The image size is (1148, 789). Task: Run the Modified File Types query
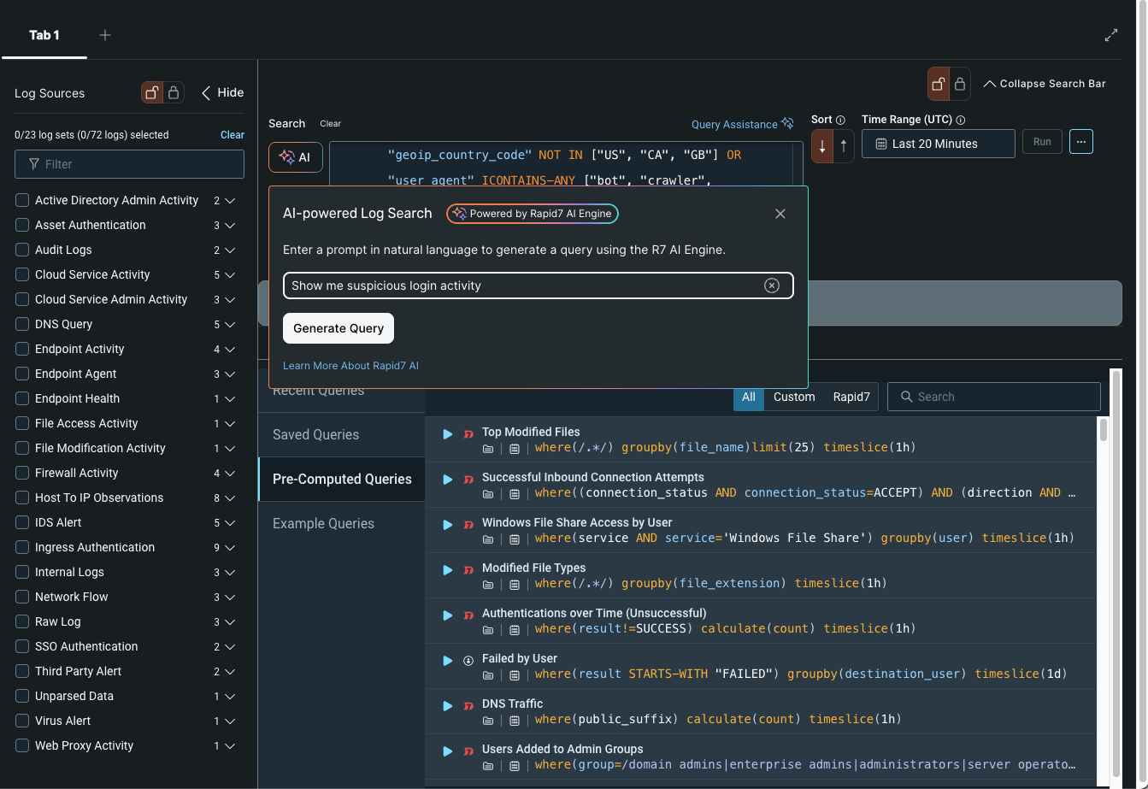click(447, 570)
